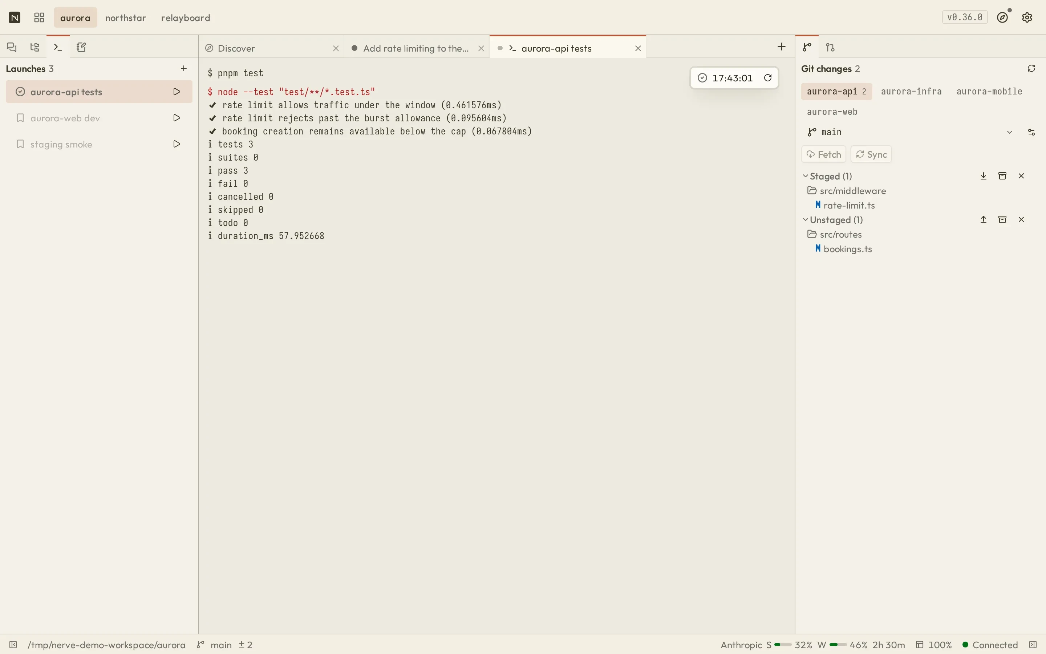Screen dimensions: 1046x654
Task: Switch to the relayboard workspace tab
Action: tap(186, 18)
